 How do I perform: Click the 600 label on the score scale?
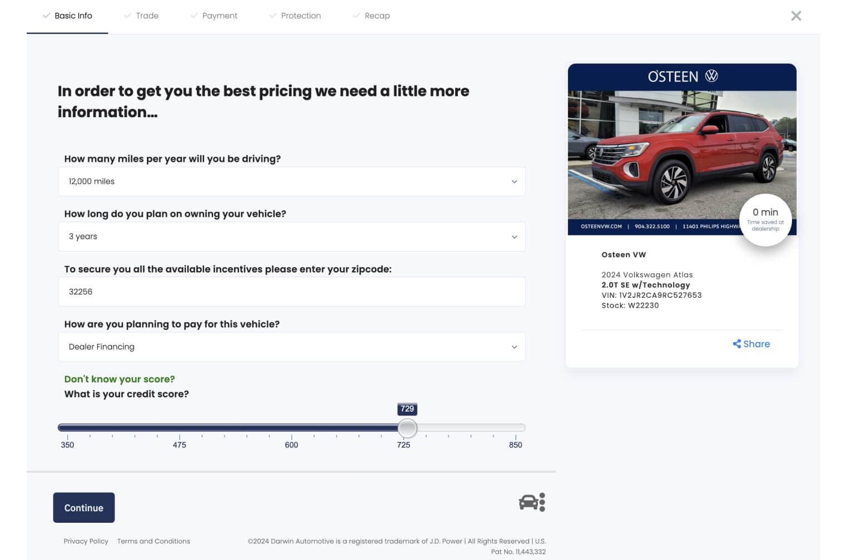pyautogui.click(x=291, y=445)
